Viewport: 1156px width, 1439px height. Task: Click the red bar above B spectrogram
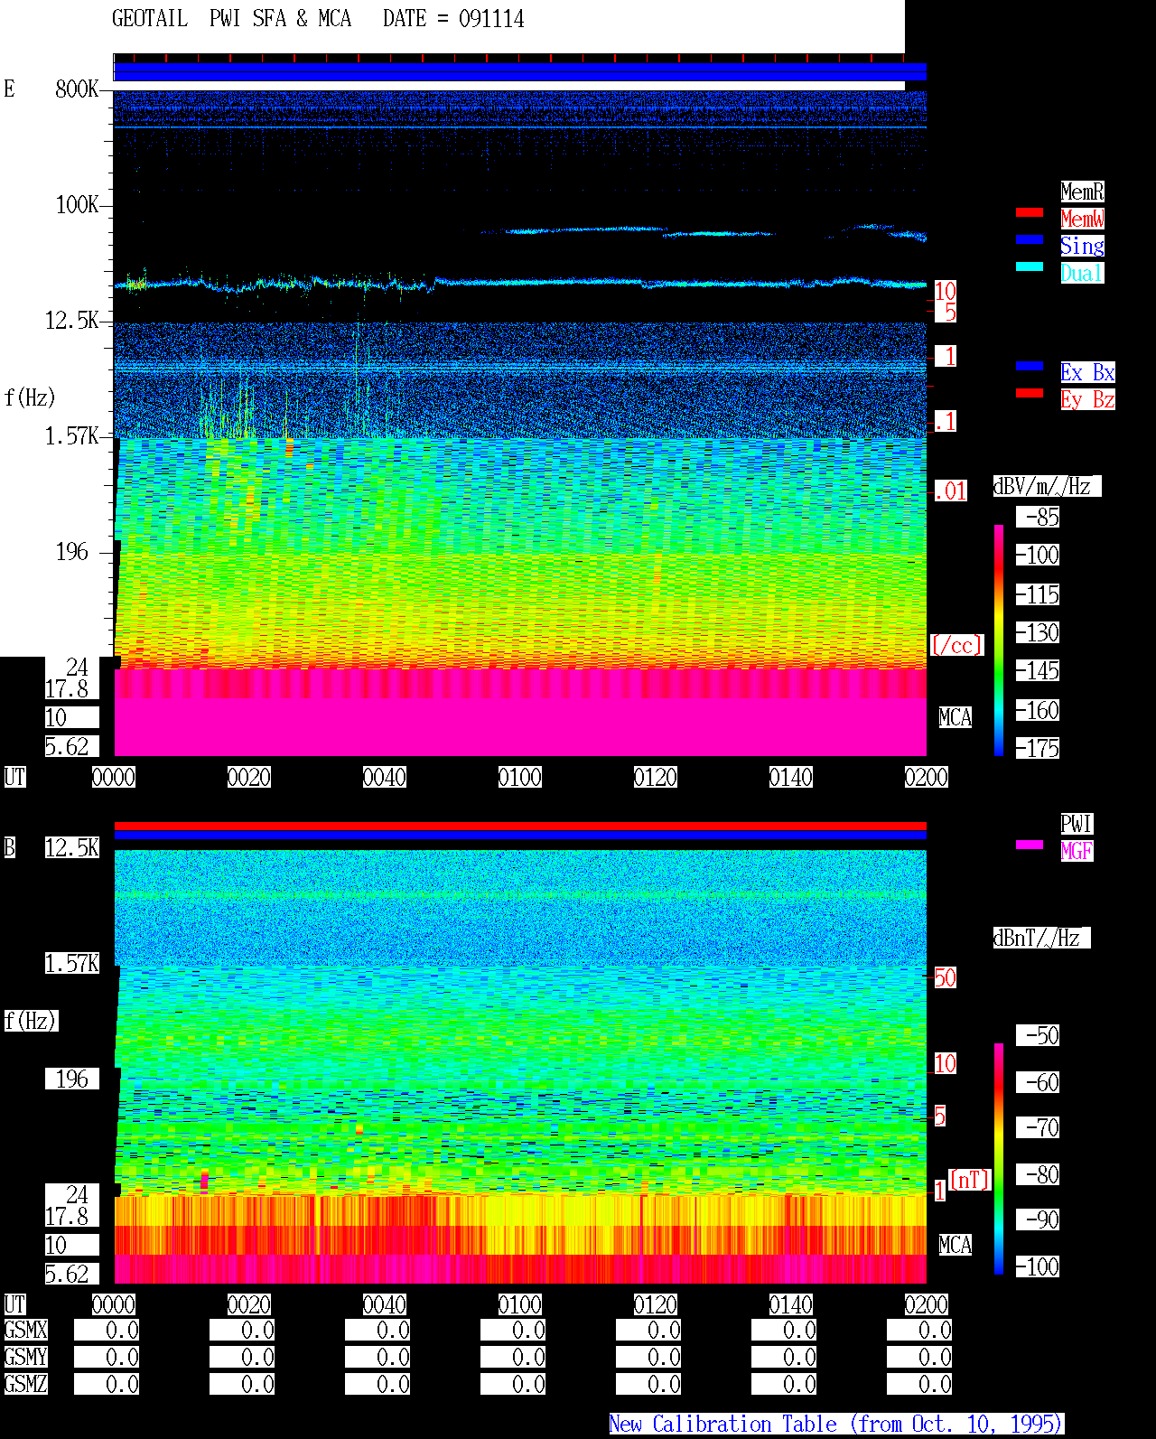click(x=520, y=826)
